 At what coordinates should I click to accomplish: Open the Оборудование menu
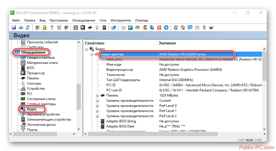tap(83, 20)
